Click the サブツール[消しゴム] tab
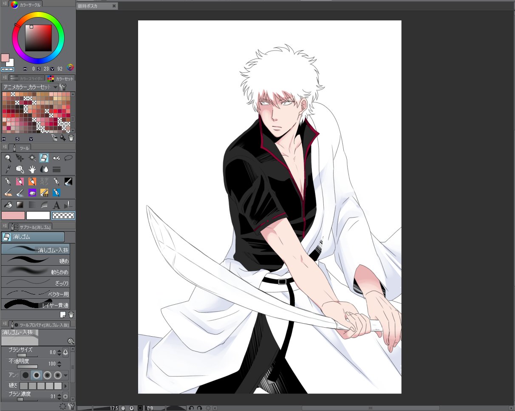Screen dimensions: 515x411 point(31,227)
